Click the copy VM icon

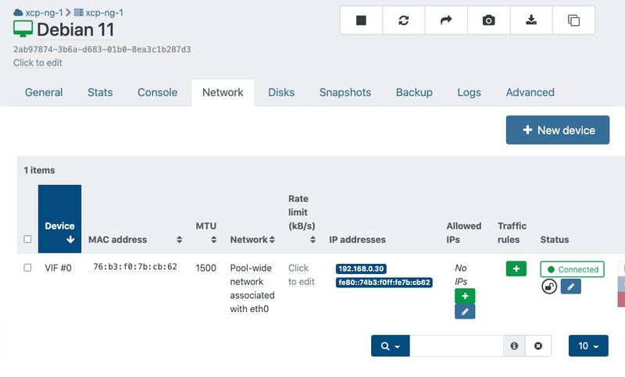click(x=573, y=20)
